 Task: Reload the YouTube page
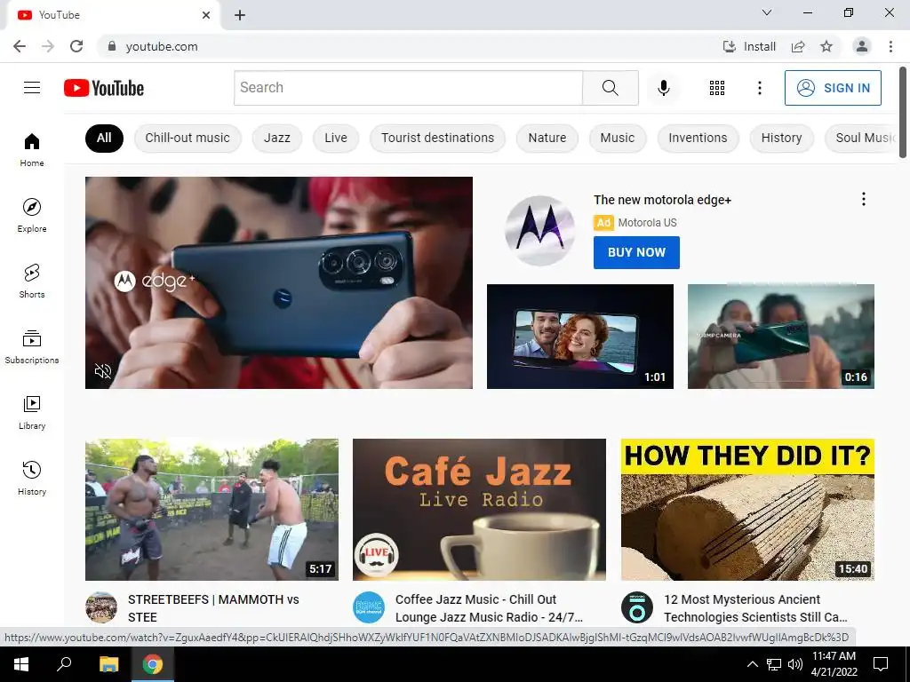[76, 46]
